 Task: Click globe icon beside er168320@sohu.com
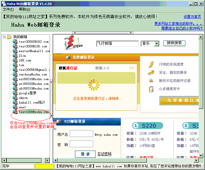(x=15, y=84)
